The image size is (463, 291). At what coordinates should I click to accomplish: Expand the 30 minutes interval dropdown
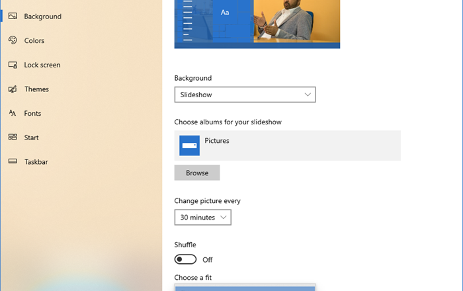point(202,217)
